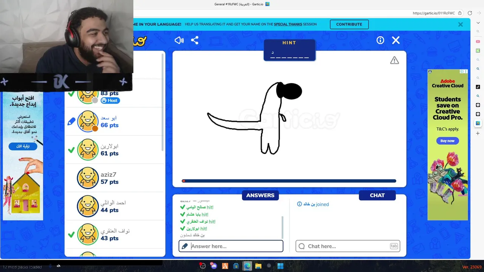Open the share room icon
The width and height of the screenshot is (484, 272).
pos(195,40)
